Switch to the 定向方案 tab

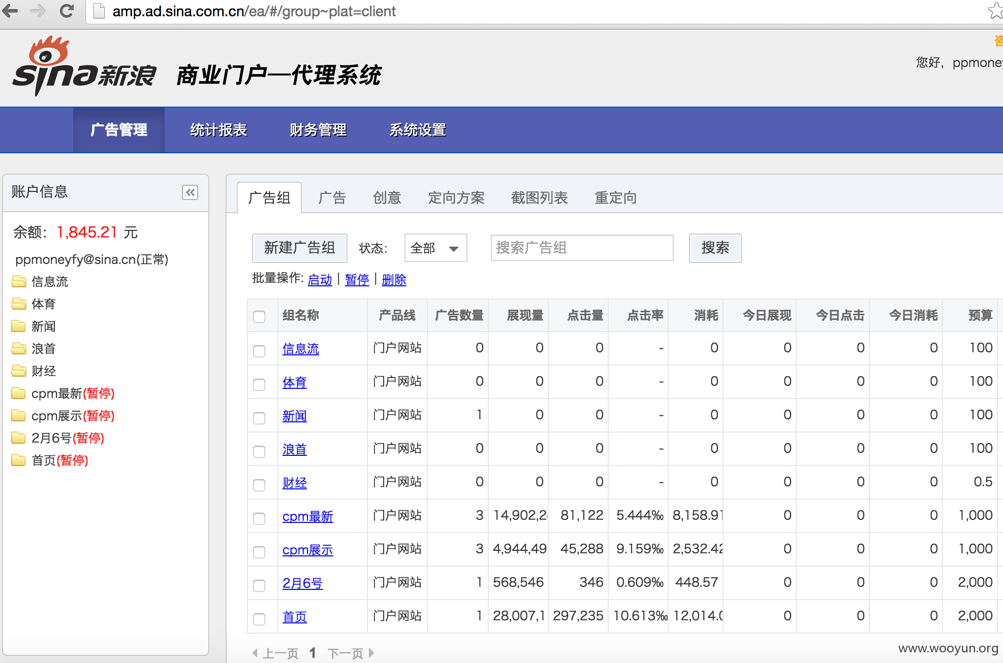[456, 197]
